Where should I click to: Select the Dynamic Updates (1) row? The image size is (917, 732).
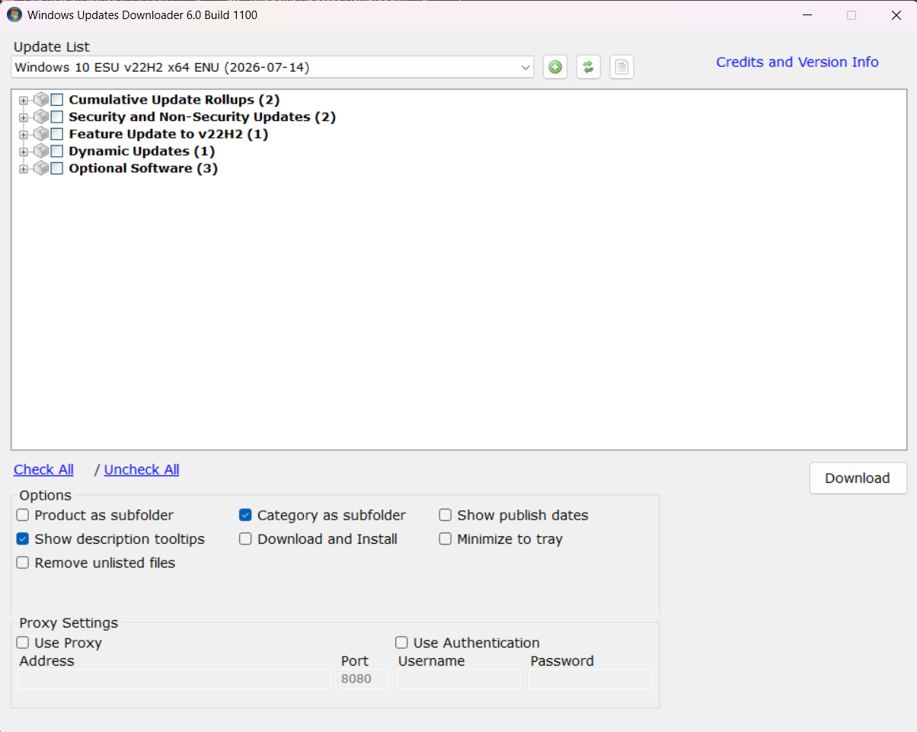[142, 151]
